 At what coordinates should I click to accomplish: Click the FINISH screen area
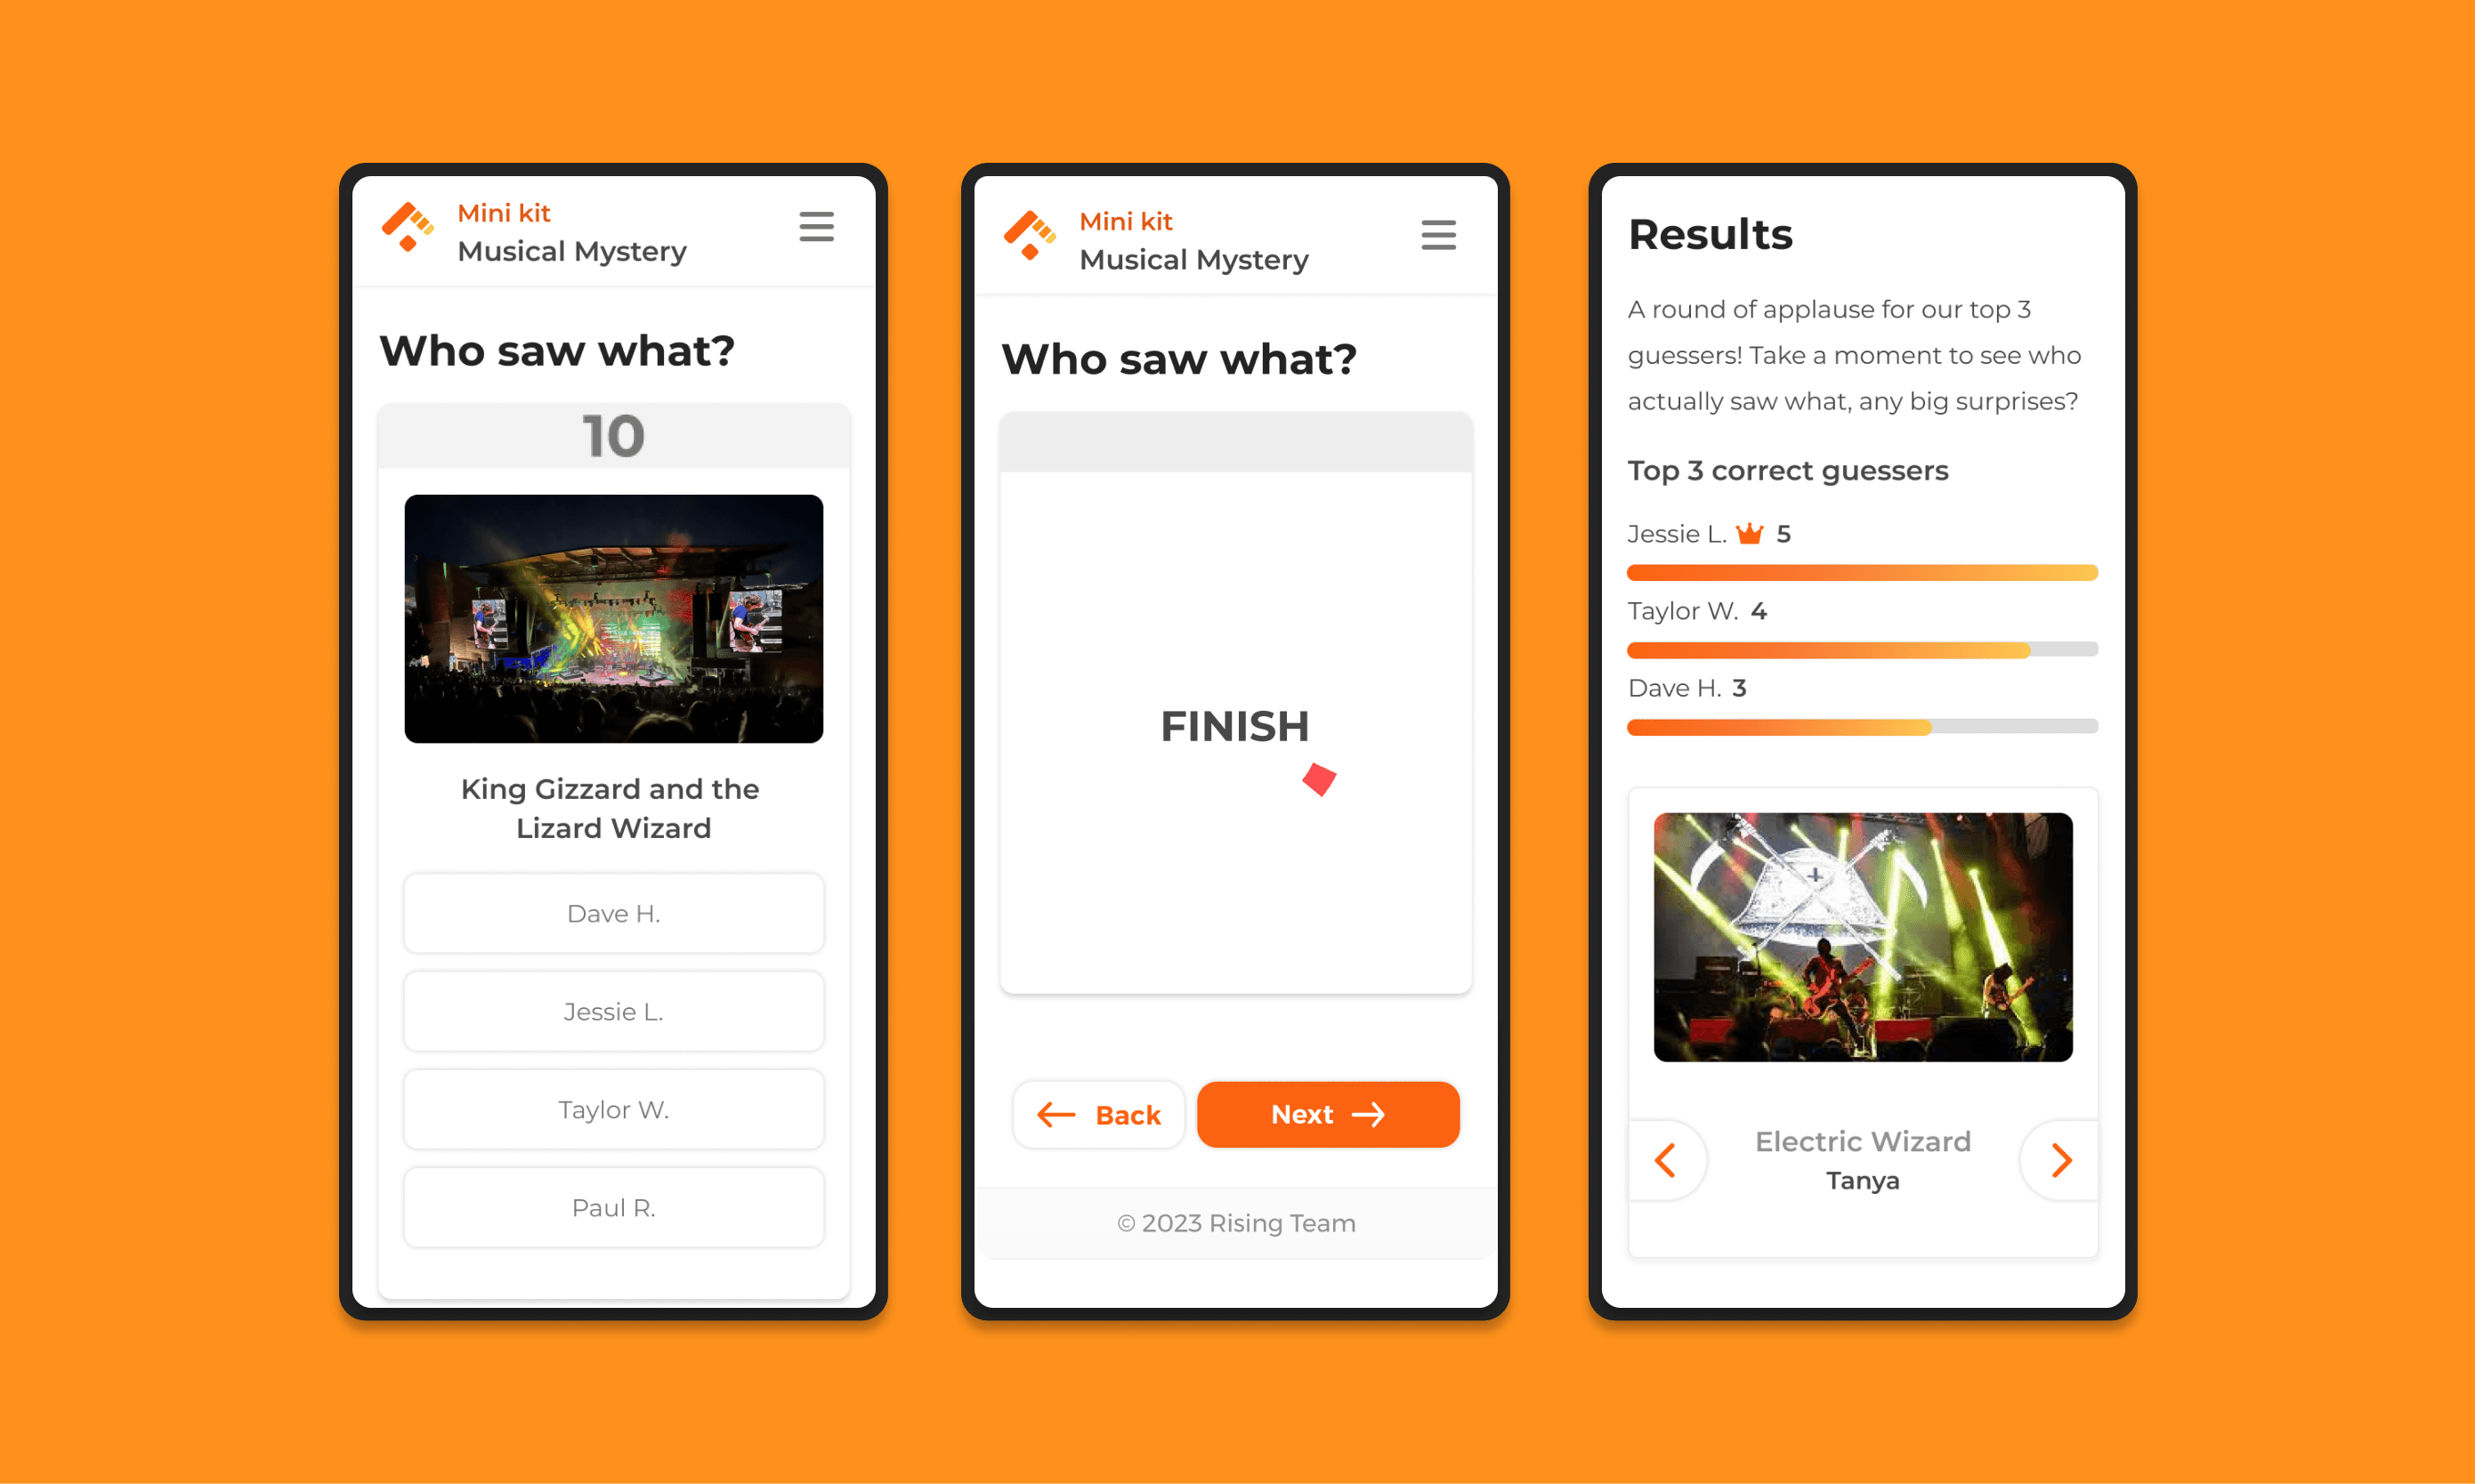1235,726
